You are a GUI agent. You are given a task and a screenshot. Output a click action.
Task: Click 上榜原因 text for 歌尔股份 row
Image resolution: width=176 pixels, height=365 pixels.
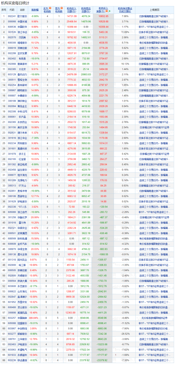coord(154,17)
